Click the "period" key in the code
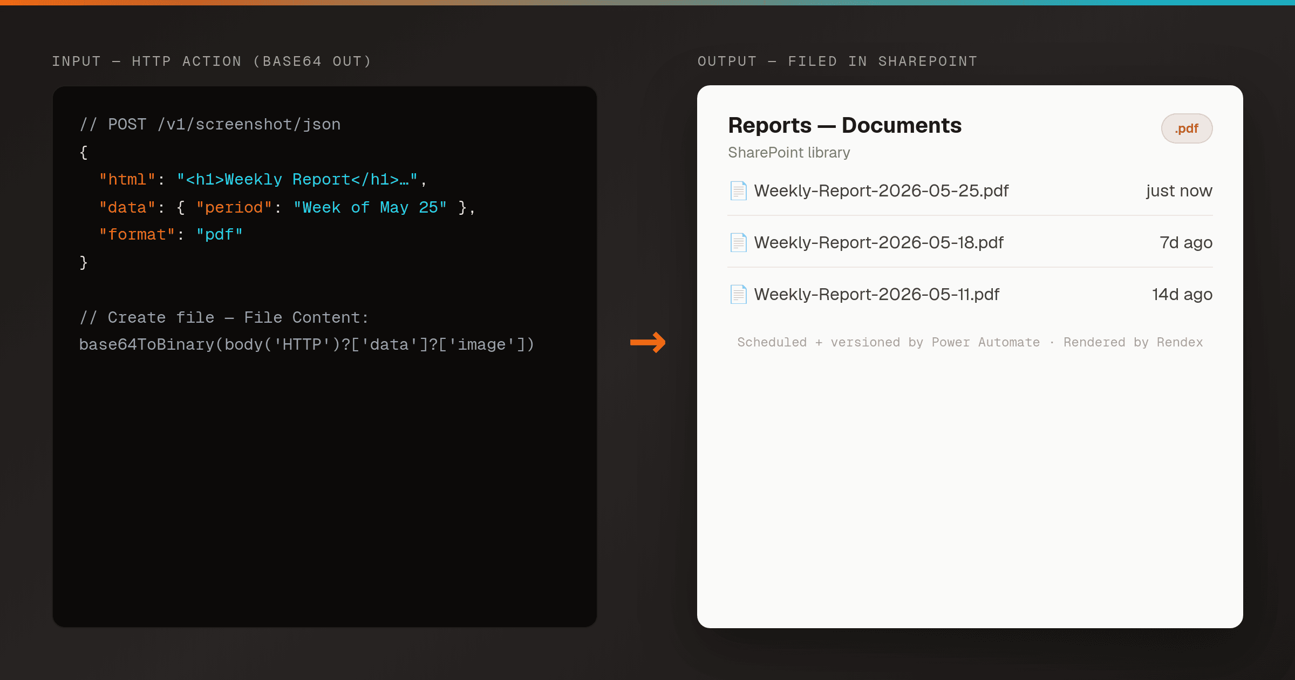This screenshot has height=680, width=1295. [x=234, y=207]
